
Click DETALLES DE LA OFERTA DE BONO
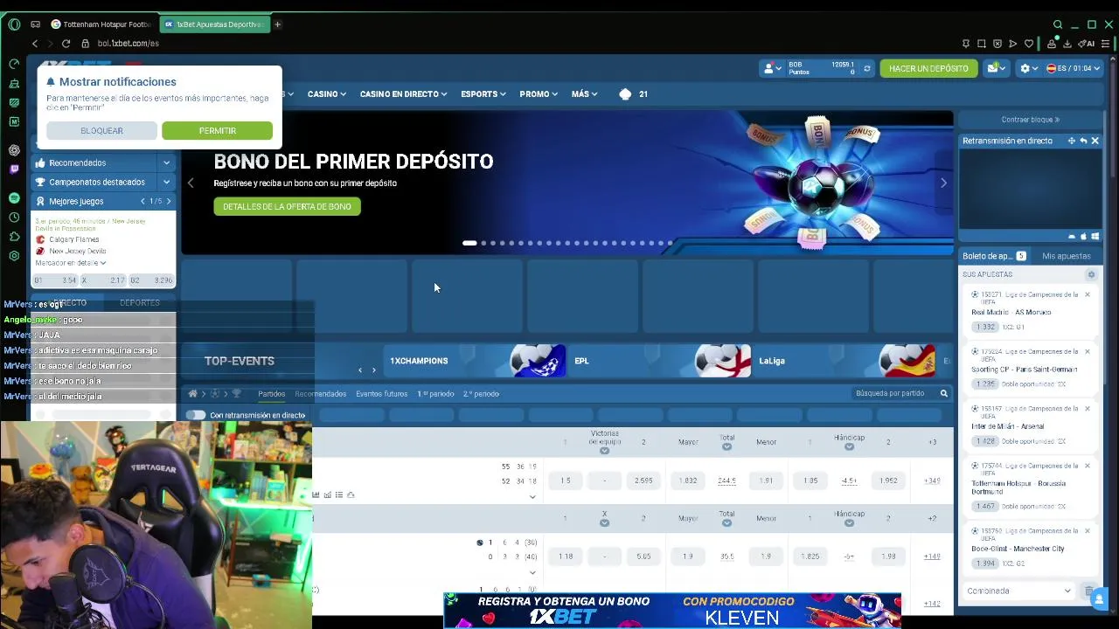(x=287, y=206)
